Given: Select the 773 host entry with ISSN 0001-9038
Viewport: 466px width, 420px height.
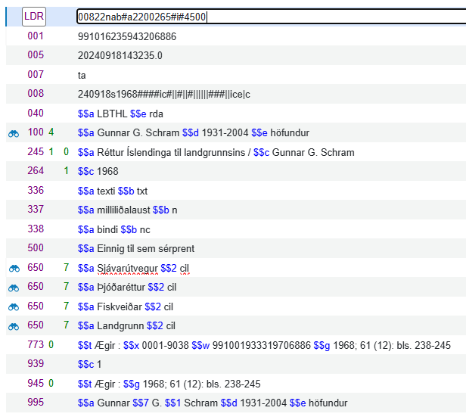Looking at the screenshot, I should (264, 345).
